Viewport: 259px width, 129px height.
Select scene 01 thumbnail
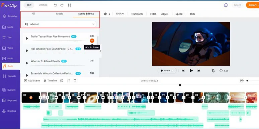[x=31, y=98]
